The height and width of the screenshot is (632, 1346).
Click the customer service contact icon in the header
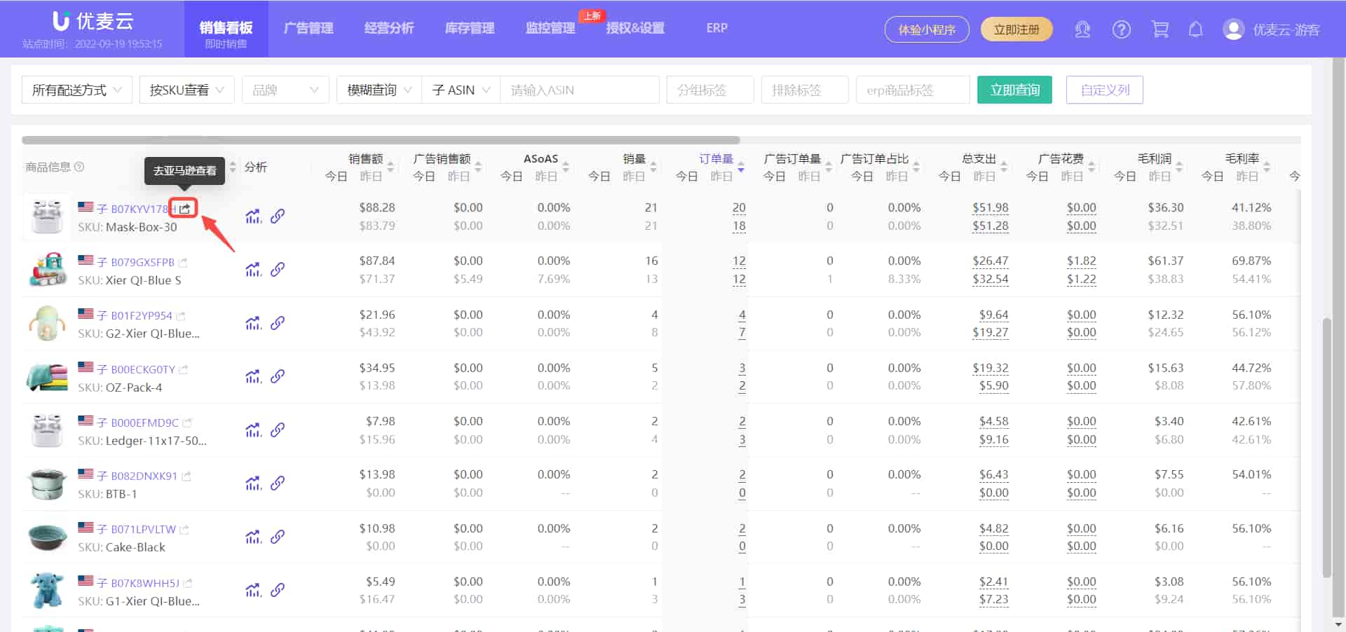tap(1082, 29)
